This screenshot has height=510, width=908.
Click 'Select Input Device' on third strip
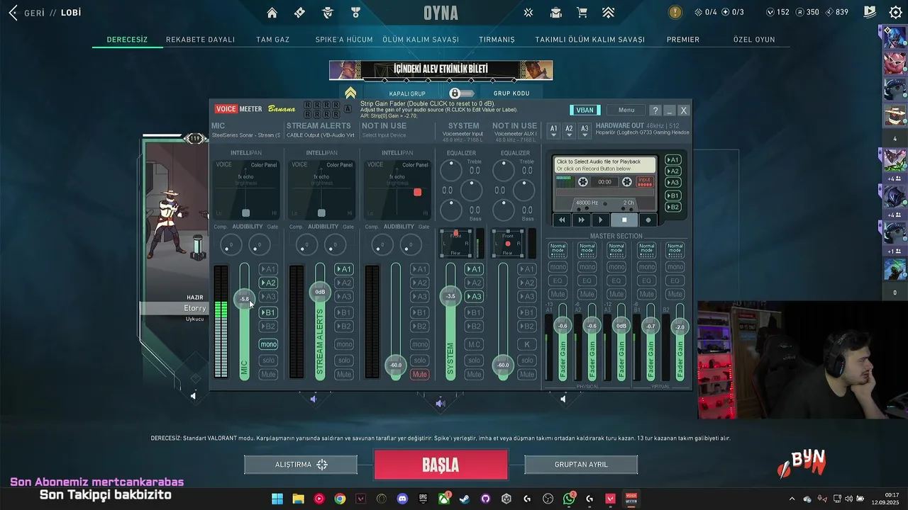coord(384,135)
